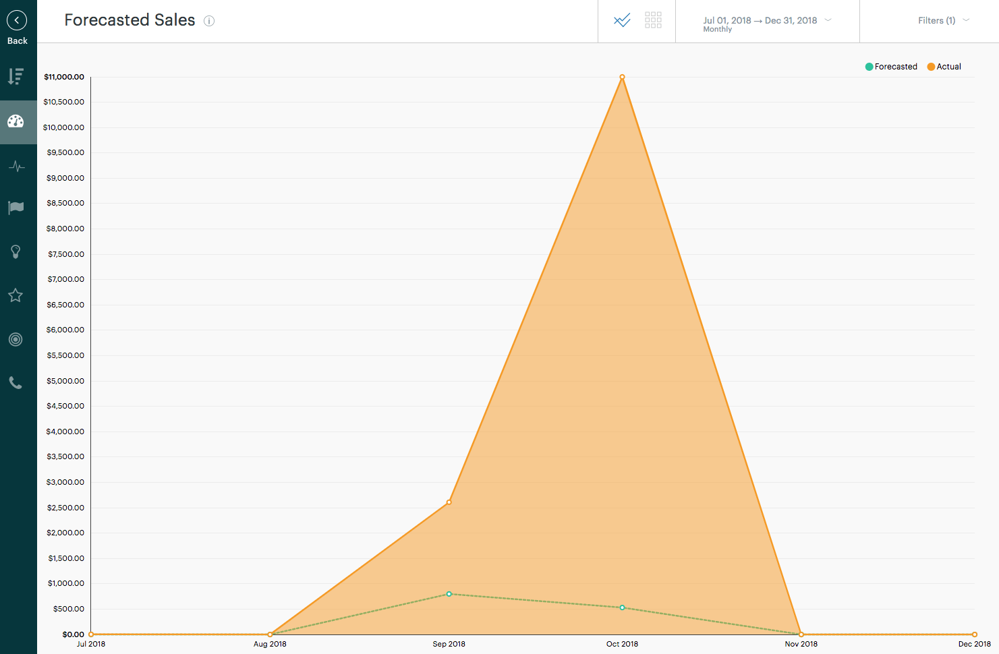
Task: Expand the Filters (1) dropdown
Action: point(944,20)
